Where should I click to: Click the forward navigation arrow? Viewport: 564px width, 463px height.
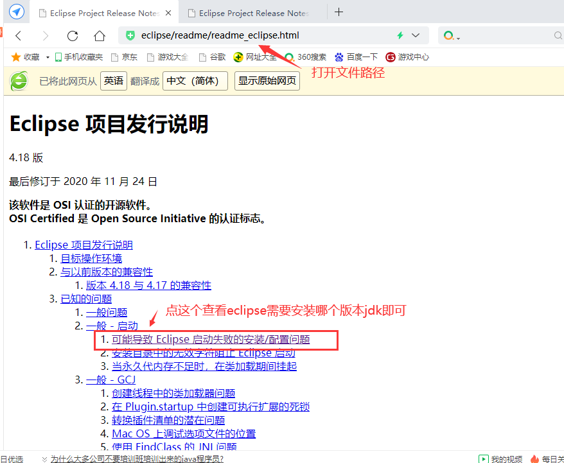point(46,35)
